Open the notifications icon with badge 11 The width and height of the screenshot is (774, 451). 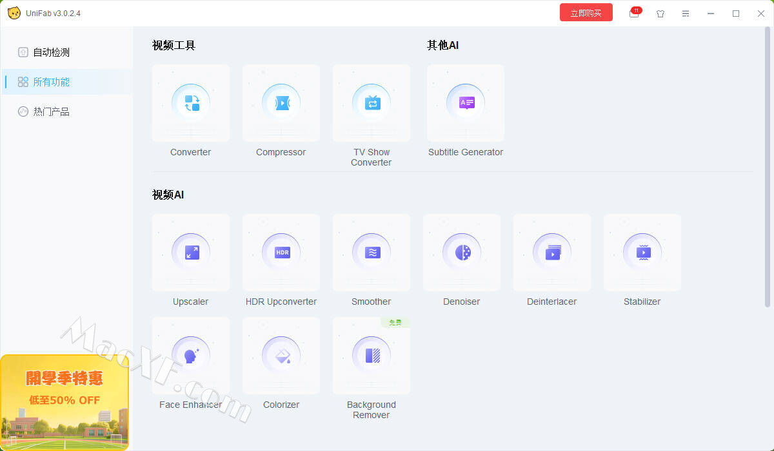635,13
